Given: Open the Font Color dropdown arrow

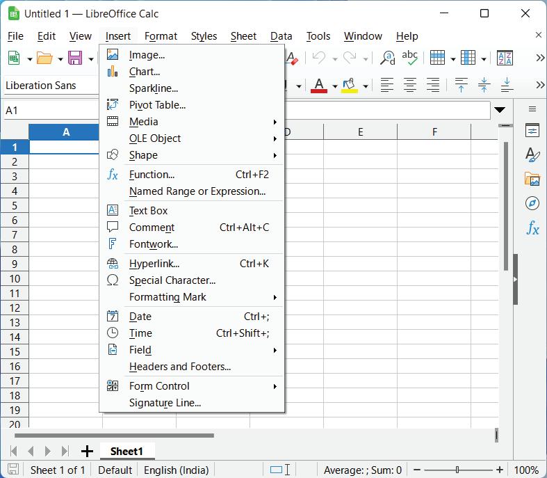Looking at the screenshot, I should (x=334, y=86).
